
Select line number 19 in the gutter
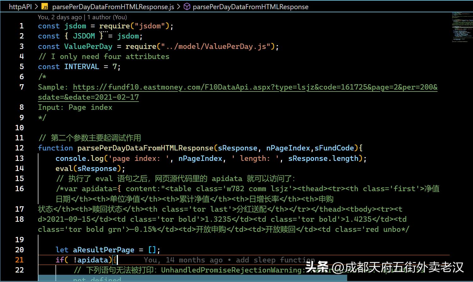click(20, 239)
